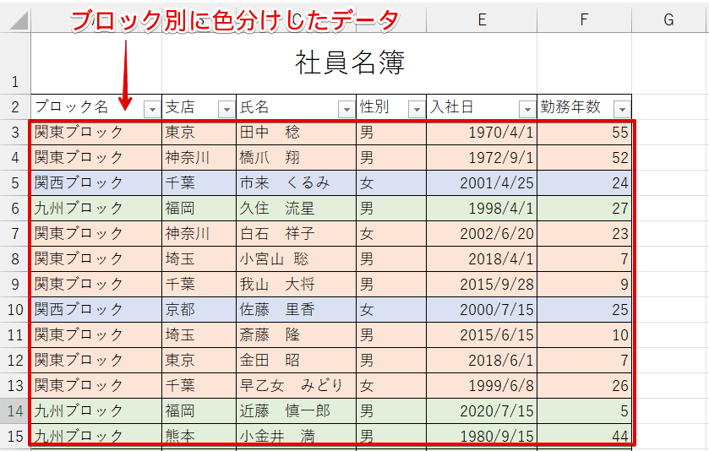This screenshot has height=451, width=709.
Task: Select cell with name 早乙女 みどり
Action: [x=296, y=385]
